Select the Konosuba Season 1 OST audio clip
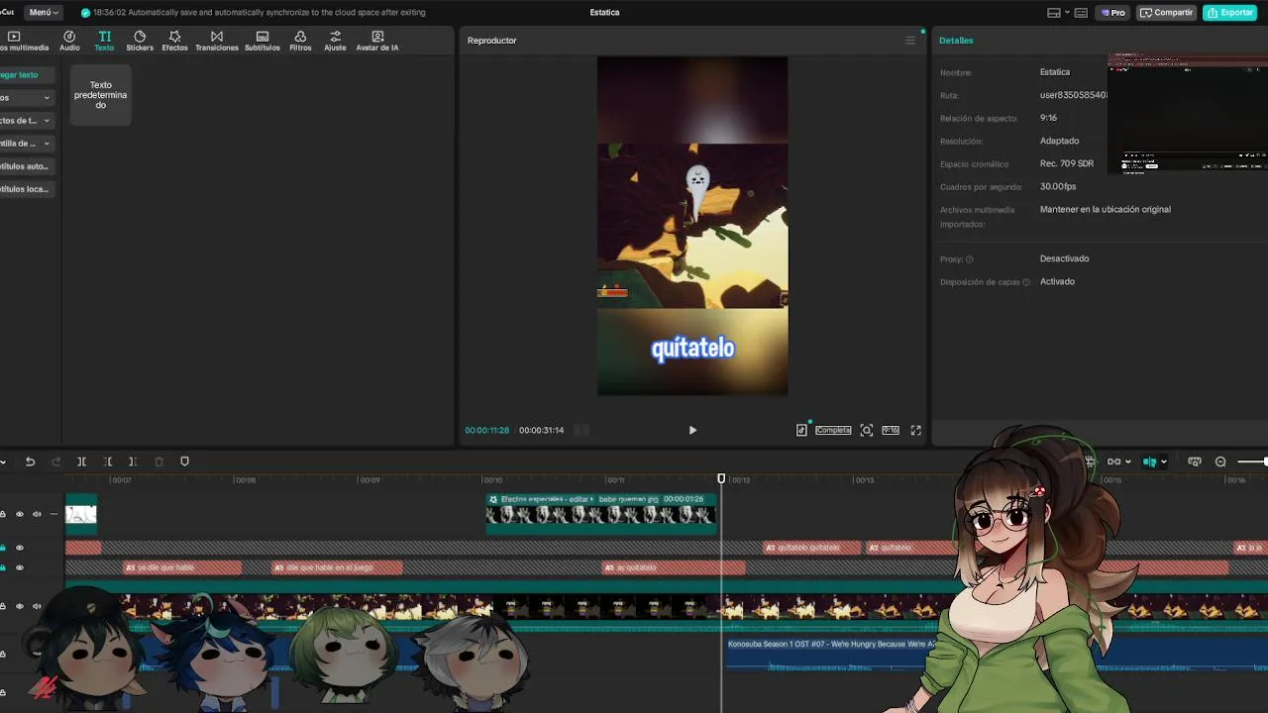This screenshot has height=713, width=1268. pos(831,654)
